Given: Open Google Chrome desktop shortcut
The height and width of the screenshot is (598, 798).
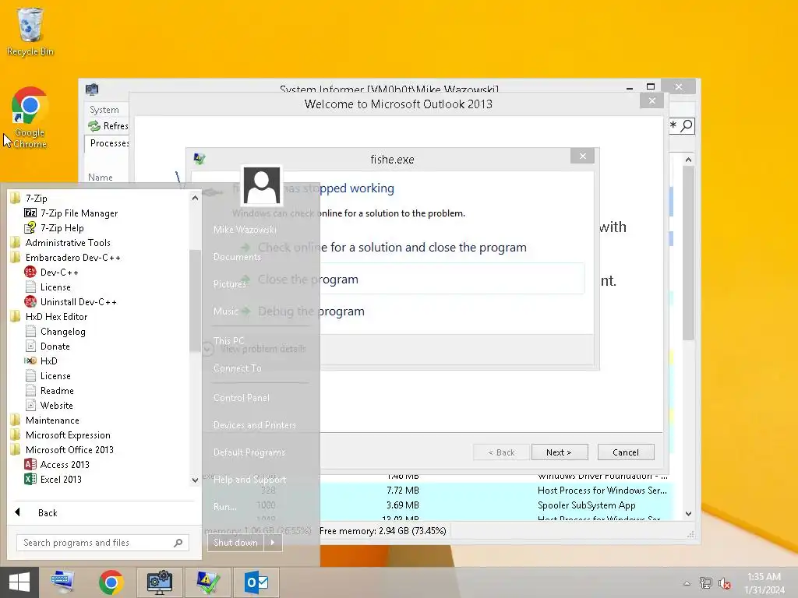Looking at the screenshot, I should click(x=30, y=118).
